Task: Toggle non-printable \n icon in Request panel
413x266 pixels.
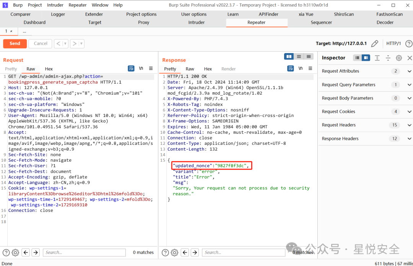Action: click(x=141, y=68)
